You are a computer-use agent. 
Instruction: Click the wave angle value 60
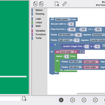coord(82,52)
